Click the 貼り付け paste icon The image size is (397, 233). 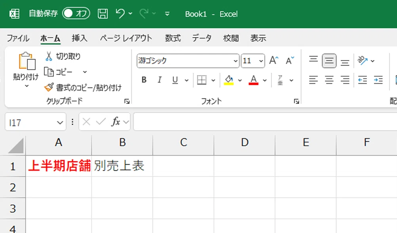click(27, 61)
